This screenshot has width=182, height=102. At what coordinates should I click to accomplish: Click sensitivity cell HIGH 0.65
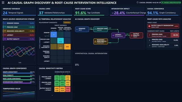pyautogui.click(x=68, y=78)
